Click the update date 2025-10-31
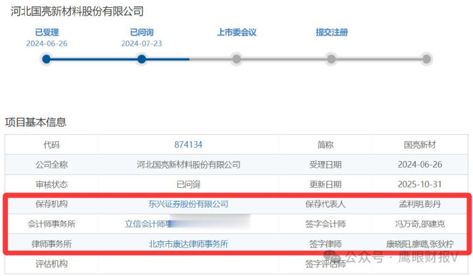This screenshot has height=276, width=473. point(420,185)
